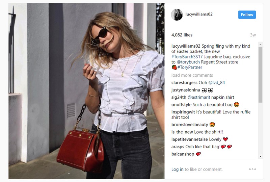The image size is (270, 182).
Task: Click the comments scrollbar thumb
Action: 260,75
